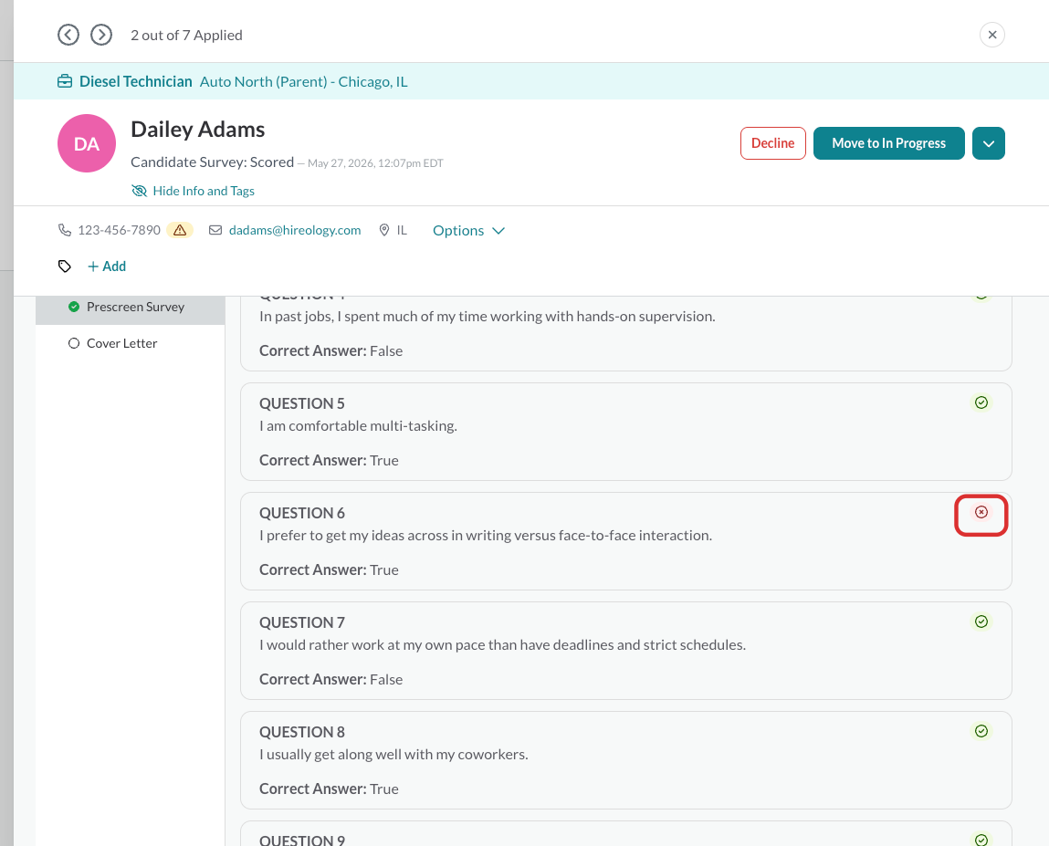Click the QUESTION 5 heading

tap(302, 403)
